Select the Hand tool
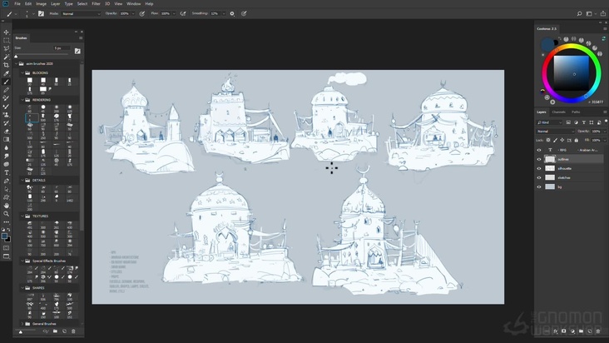 tap(6, 206)
